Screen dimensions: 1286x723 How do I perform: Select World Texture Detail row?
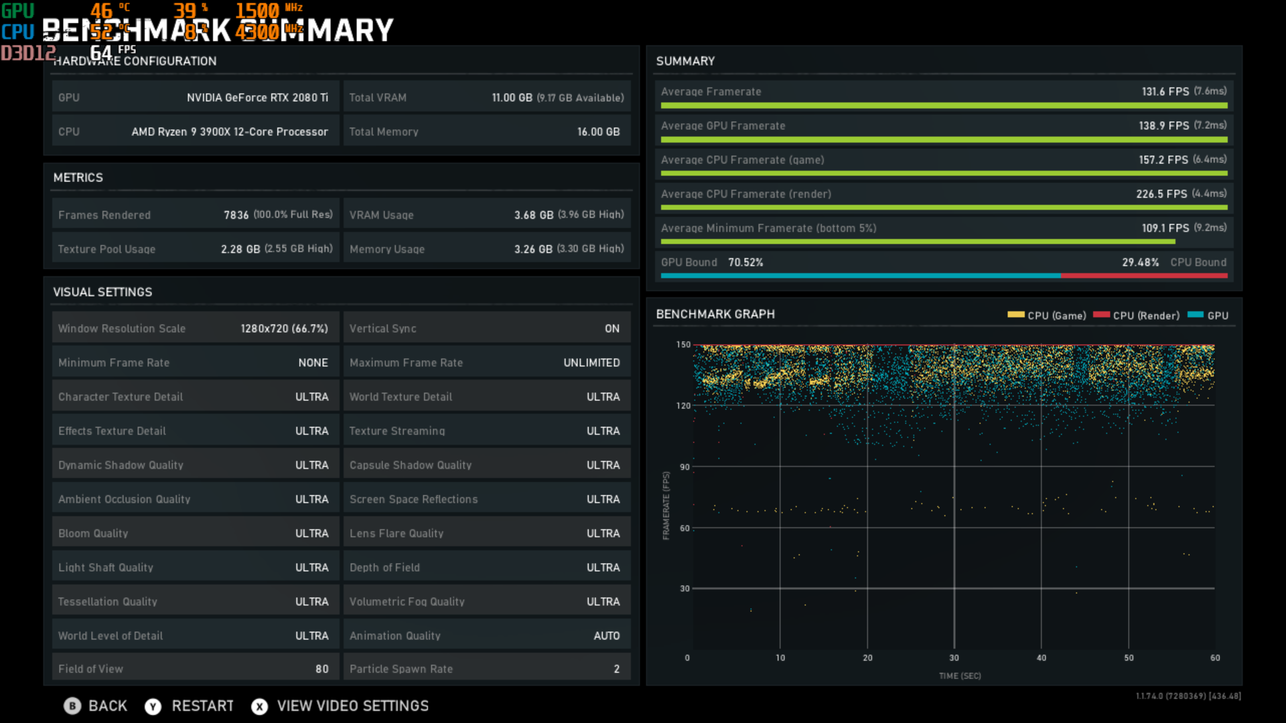[x=487, y=396]
